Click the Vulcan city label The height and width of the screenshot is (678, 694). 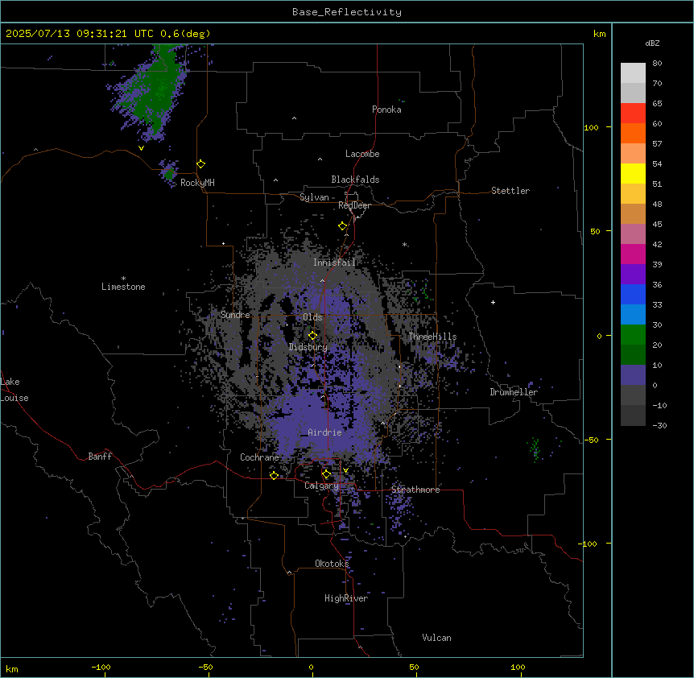click(x=437, y=638)
